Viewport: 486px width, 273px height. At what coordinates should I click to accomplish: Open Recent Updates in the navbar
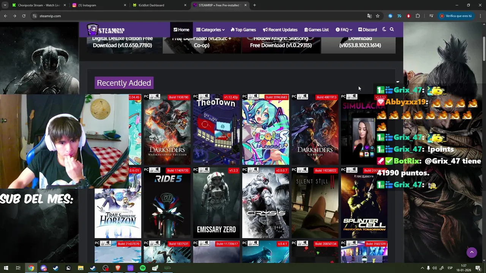[280, 30]
